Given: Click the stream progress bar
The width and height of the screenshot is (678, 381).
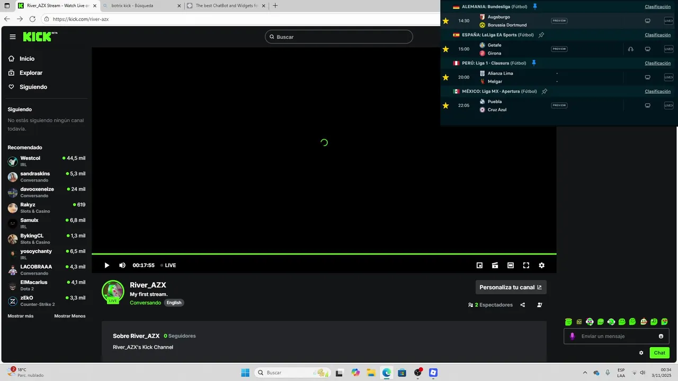Looking at the screenshot, I should tap(324, 254).
